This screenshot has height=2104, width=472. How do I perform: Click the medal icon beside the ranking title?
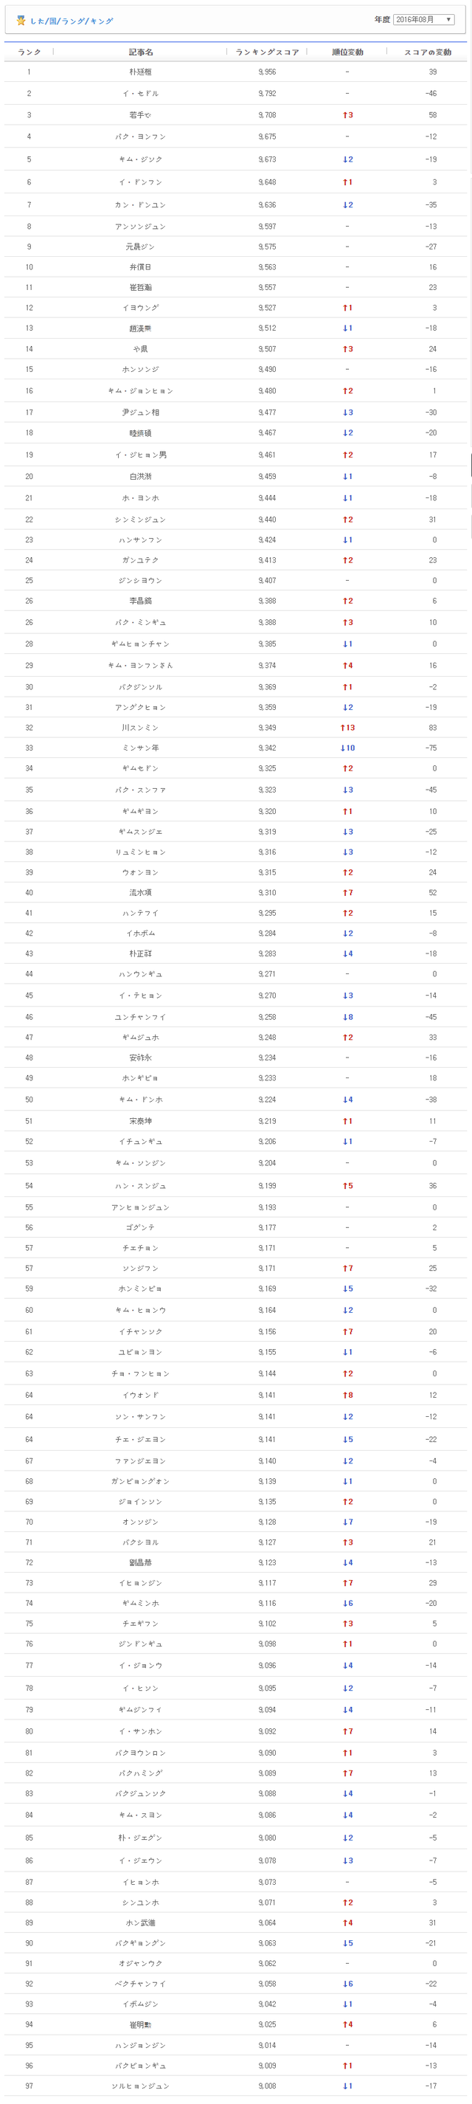click(x=21, y=20)
